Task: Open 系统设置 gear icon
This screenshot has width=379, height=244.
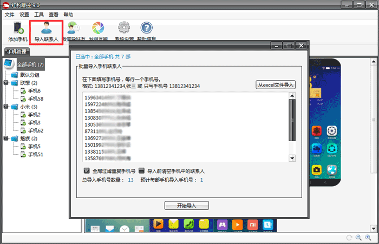Action: coord(124,28)
